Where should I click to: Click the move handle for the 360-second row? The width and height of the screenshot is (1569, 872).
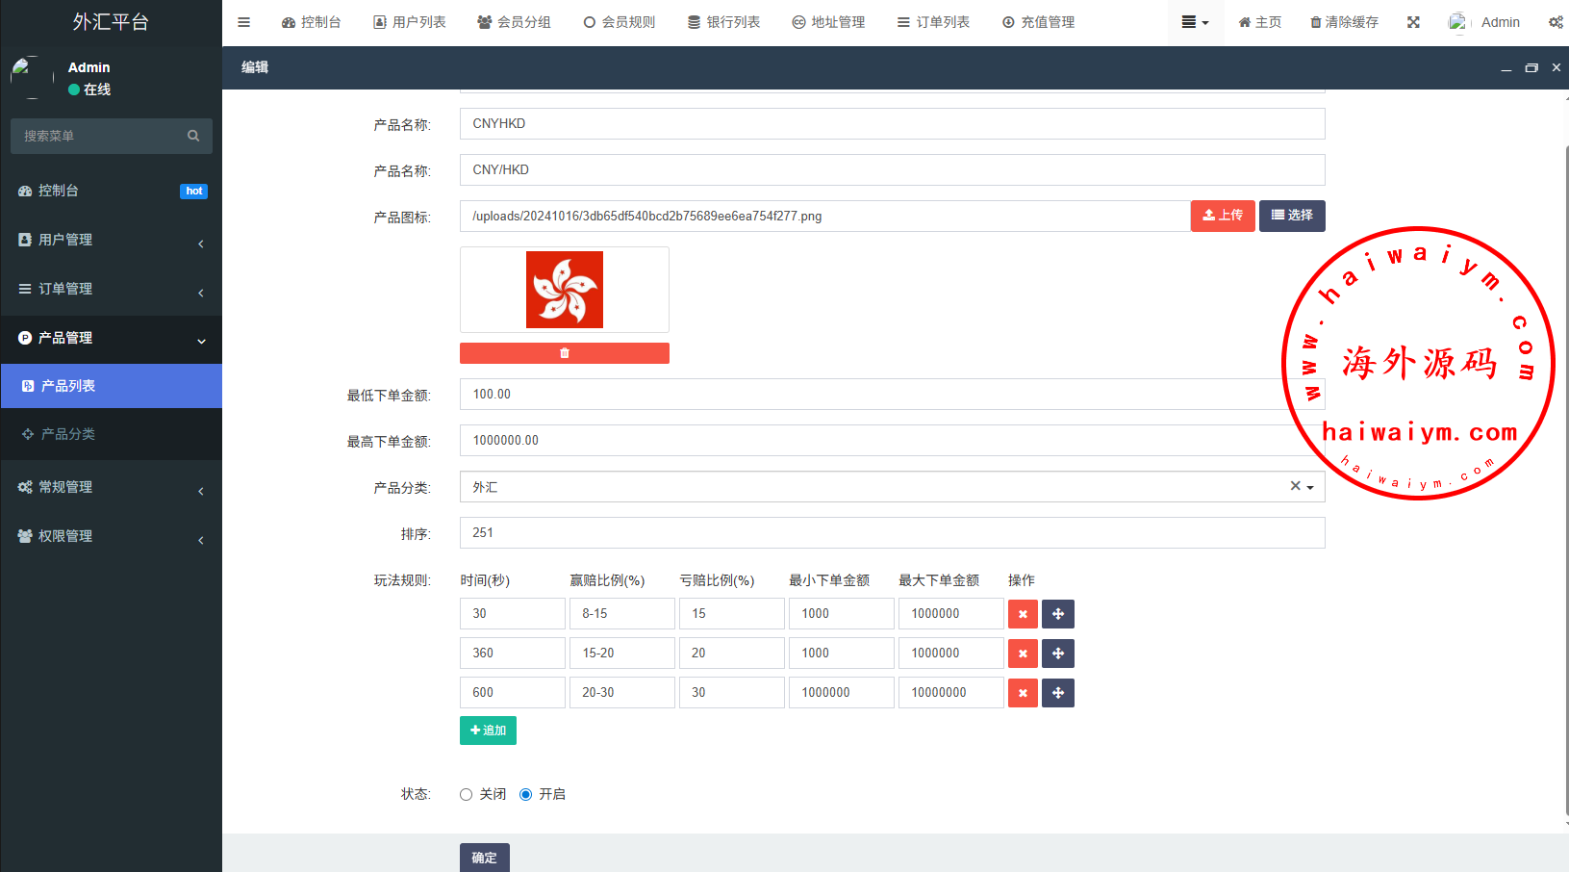tap(1058, 654)
